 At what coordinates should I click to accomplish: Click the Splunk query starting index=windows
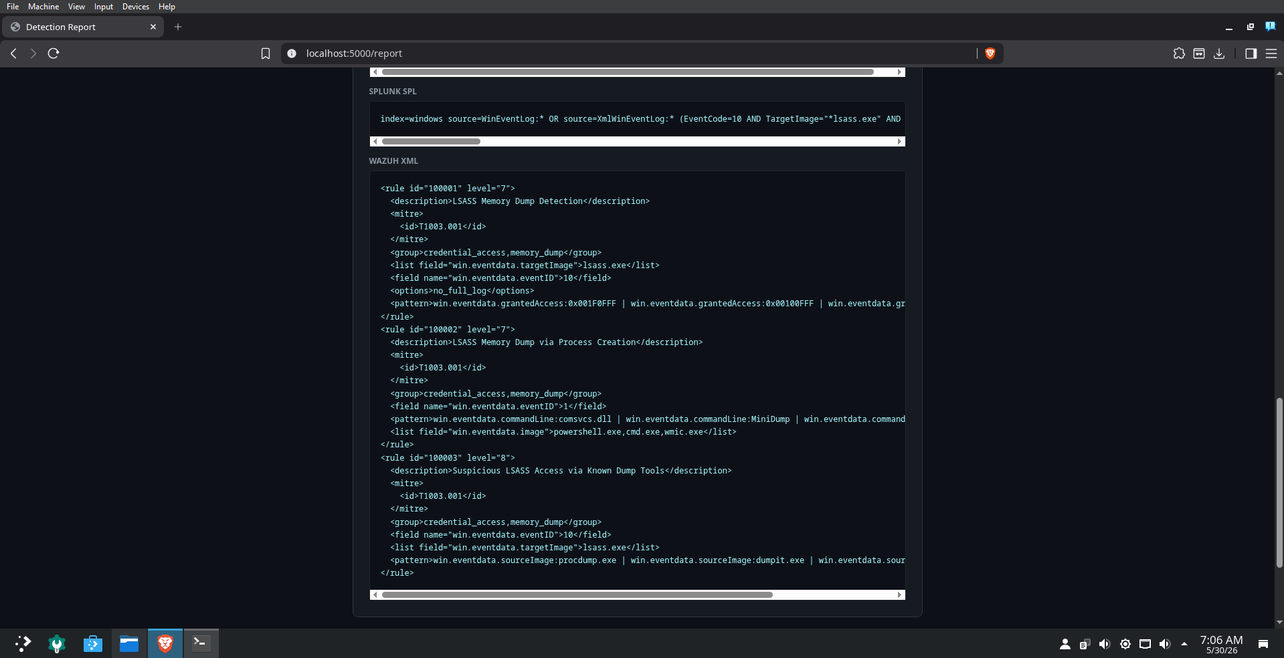pyautogui.click(x=640, y=119)
